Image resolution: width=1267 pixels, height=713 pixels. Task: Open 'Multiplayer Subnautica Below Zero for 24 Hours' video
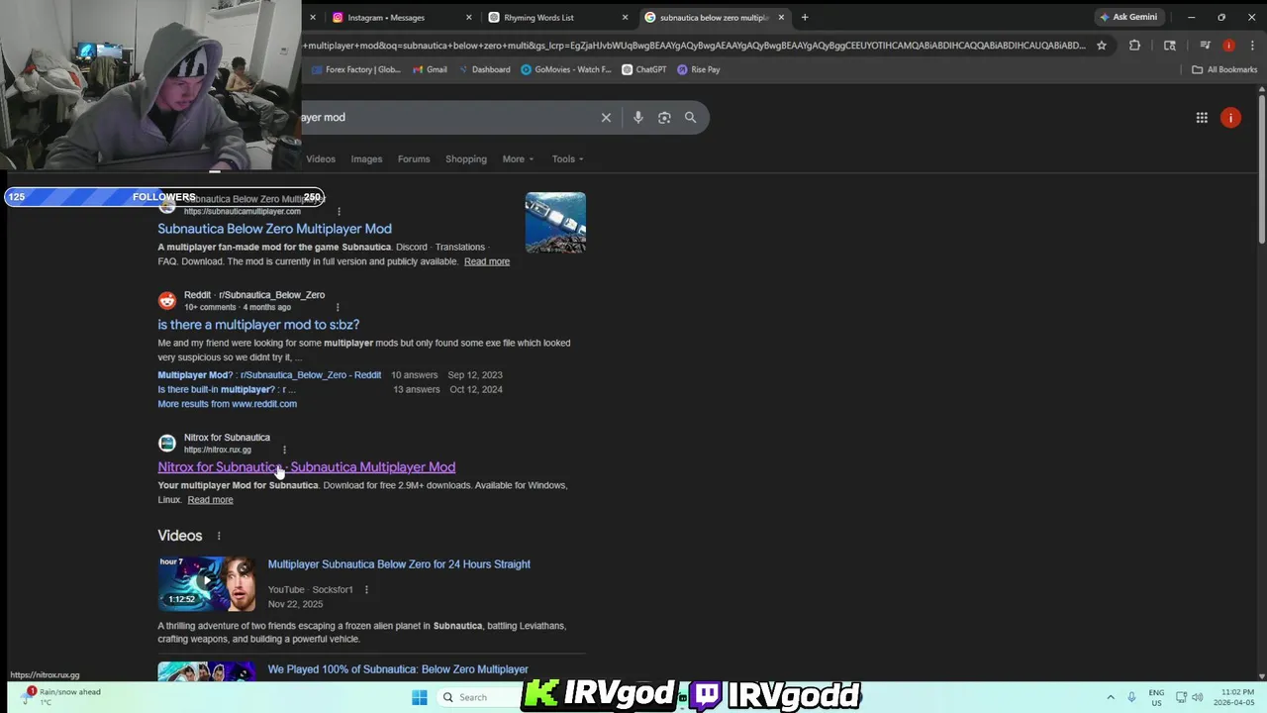(x=399, y=564)
